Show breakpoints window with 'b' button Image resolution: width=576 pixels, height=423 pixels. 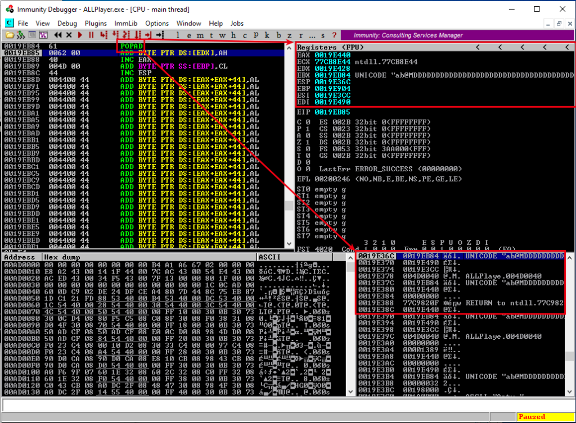pos(278,35)
